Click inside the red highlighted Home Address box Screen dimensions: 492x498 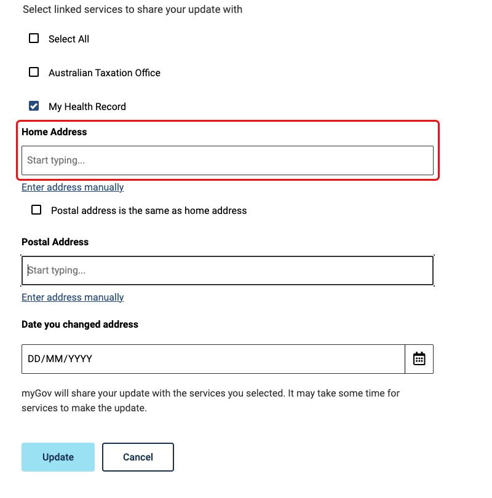(228, 160)
